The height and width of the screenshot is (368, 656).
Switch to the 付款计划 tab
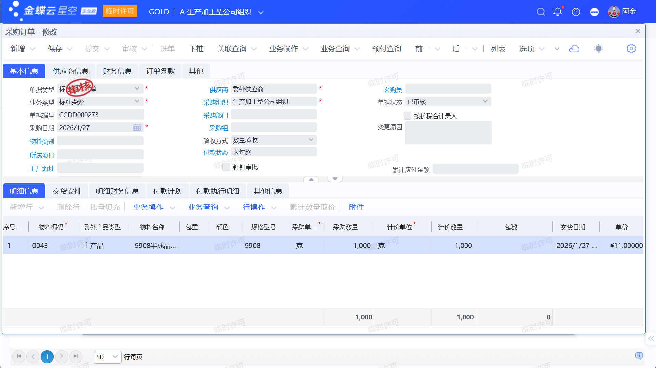167,191
